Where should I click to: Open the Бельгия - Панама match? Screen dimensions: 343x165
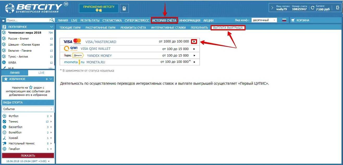pos(20,51)
